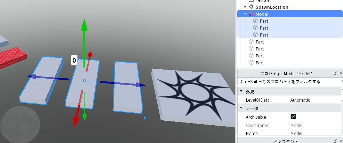The height and width of the screenshot is (143, 343).
Task: Select the first Part child under Model
Action: pos(264,21)
